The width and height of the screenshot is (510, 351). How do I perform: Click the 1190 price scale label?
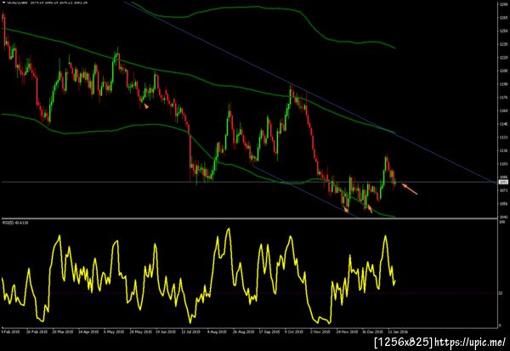click(x=504, y=84)
